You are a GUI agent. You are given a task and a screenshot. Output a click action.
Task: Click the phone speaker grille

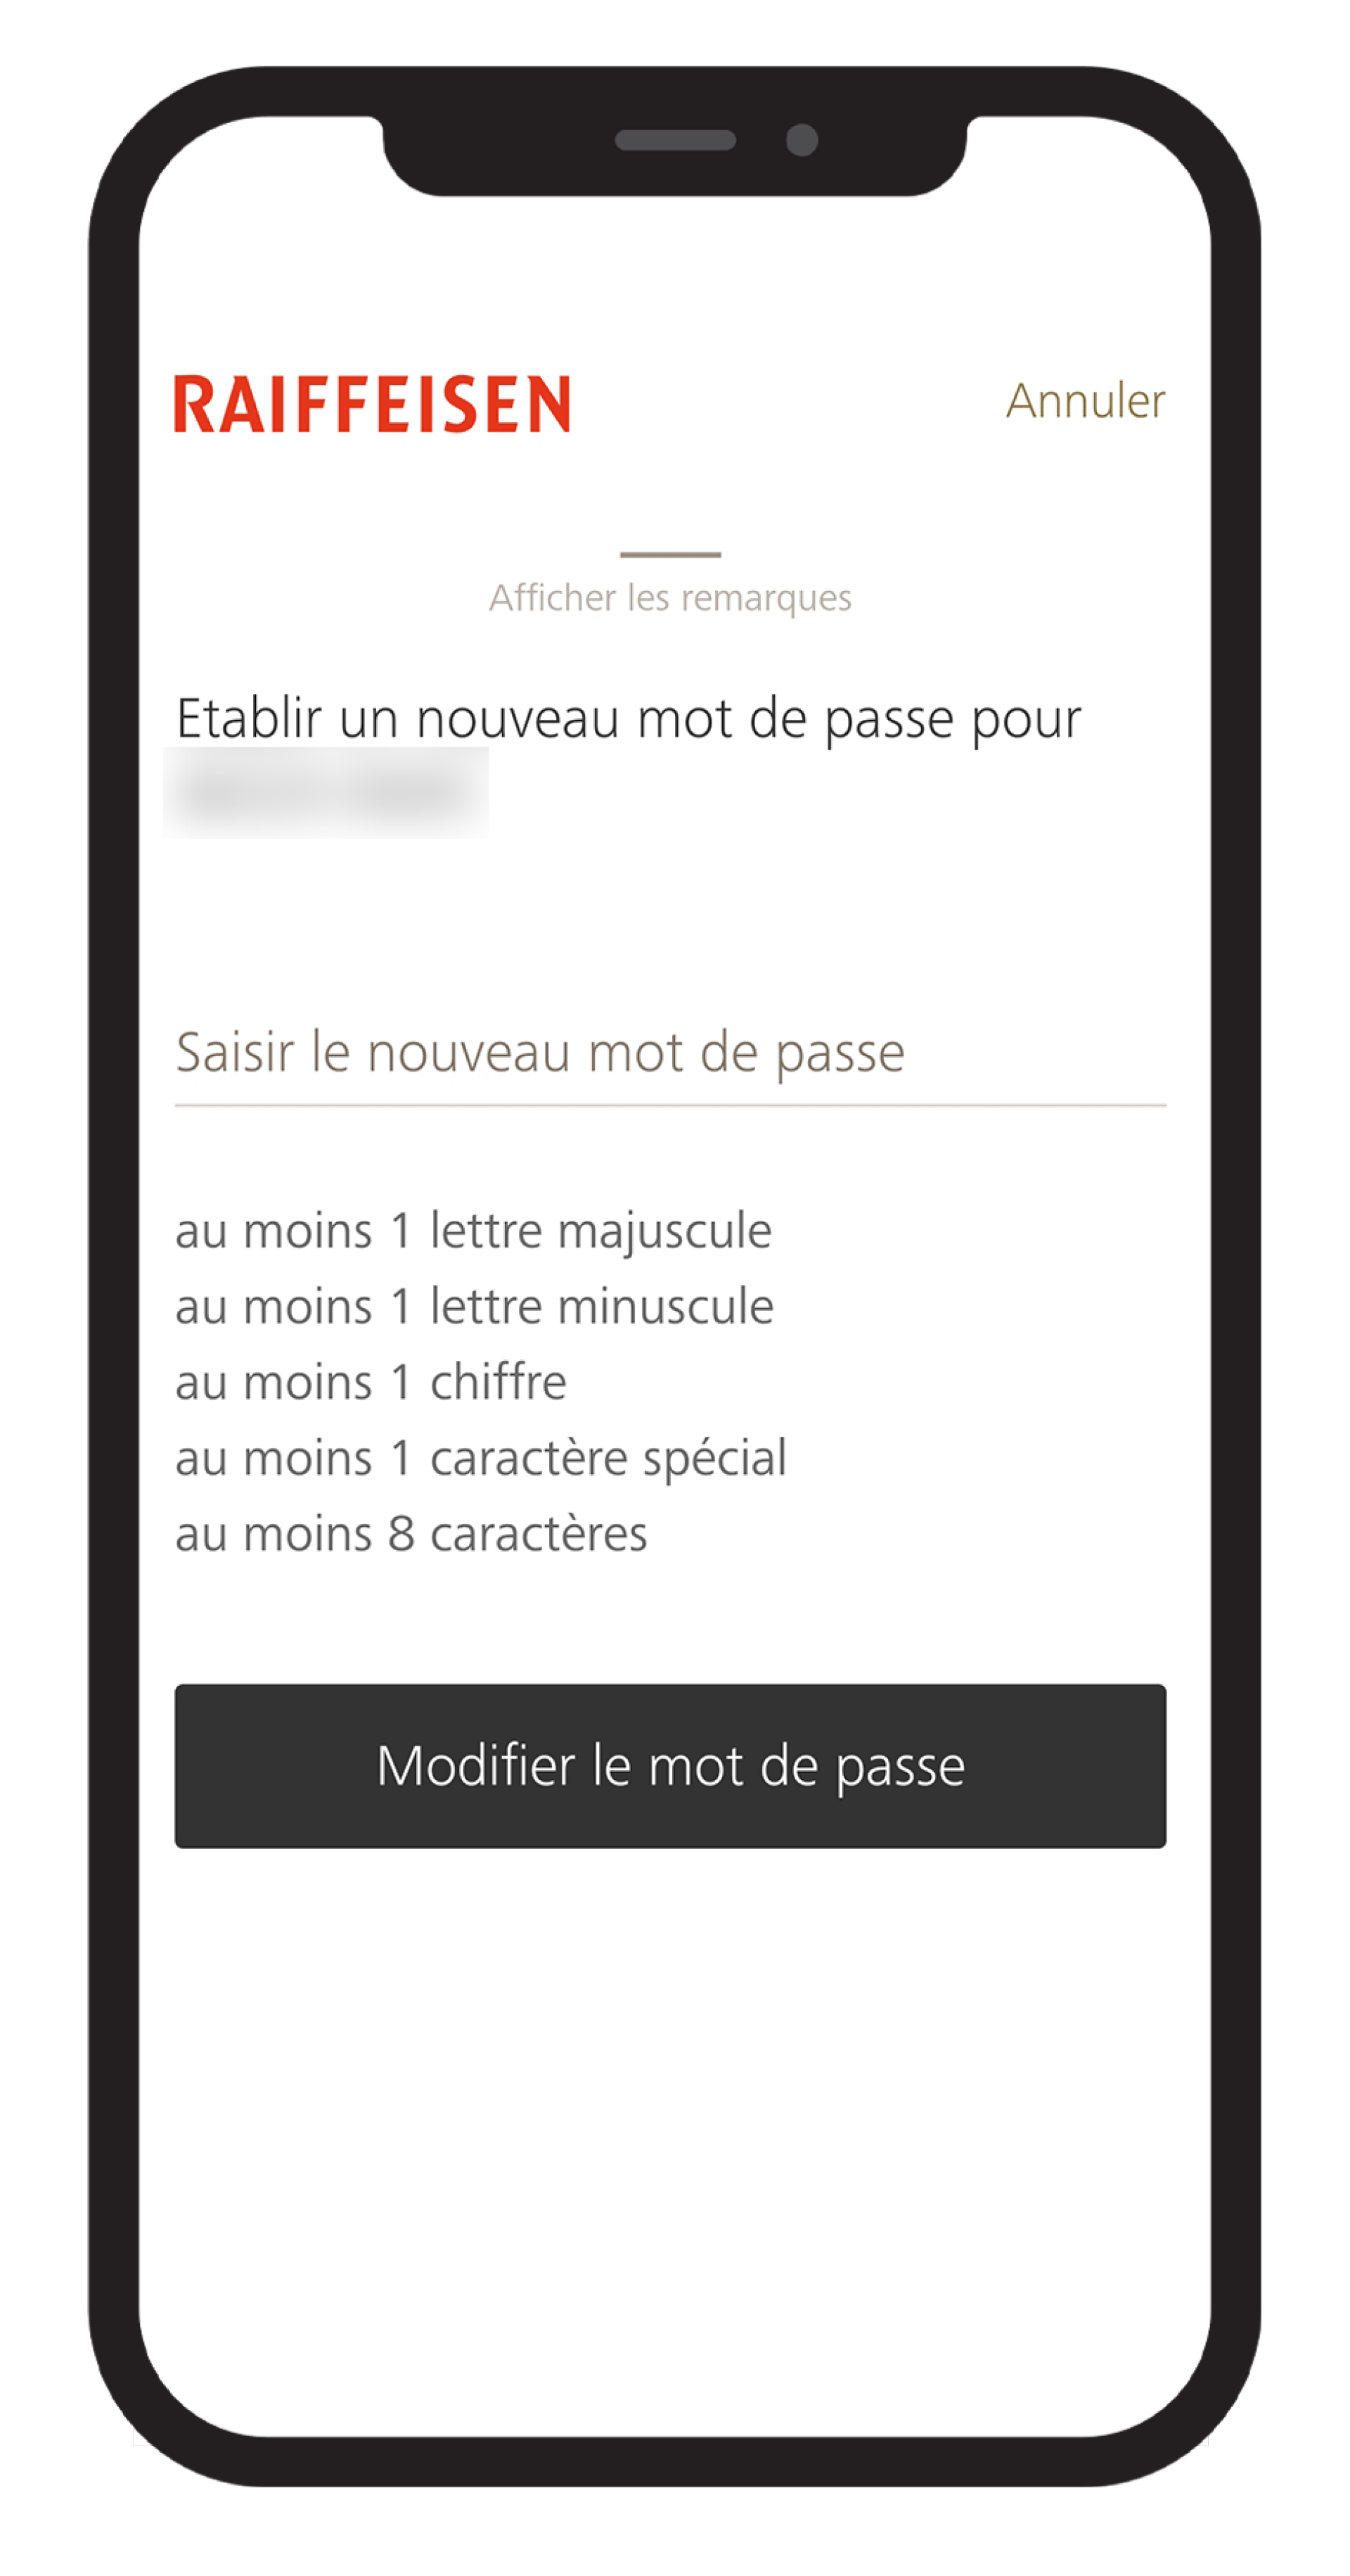pos(674,140)
